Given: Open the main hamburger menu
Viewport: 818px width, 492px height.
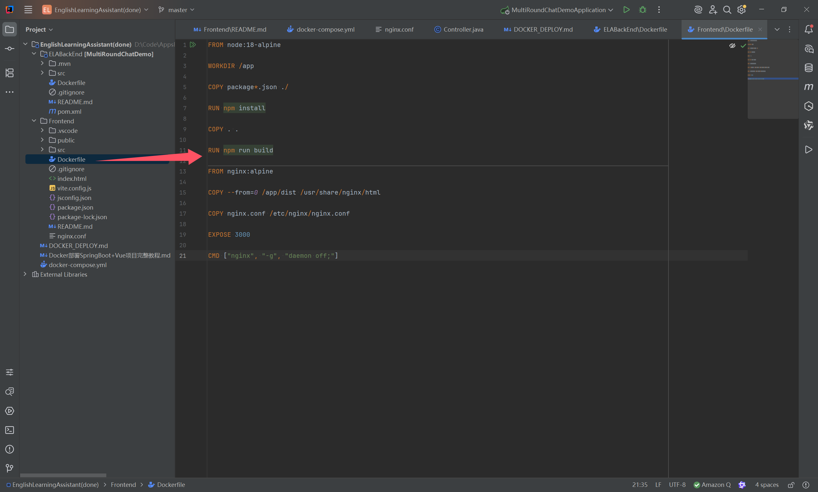Looking at the screenshot, I should pos(28,10).
